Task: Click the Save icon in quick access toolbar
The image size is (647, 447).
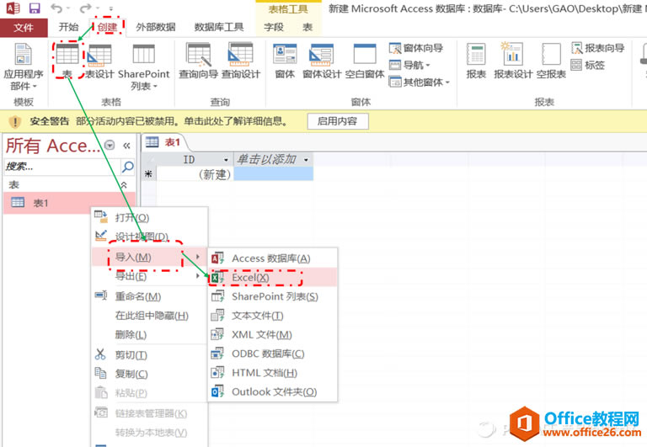Action: (x=35, y=8)
